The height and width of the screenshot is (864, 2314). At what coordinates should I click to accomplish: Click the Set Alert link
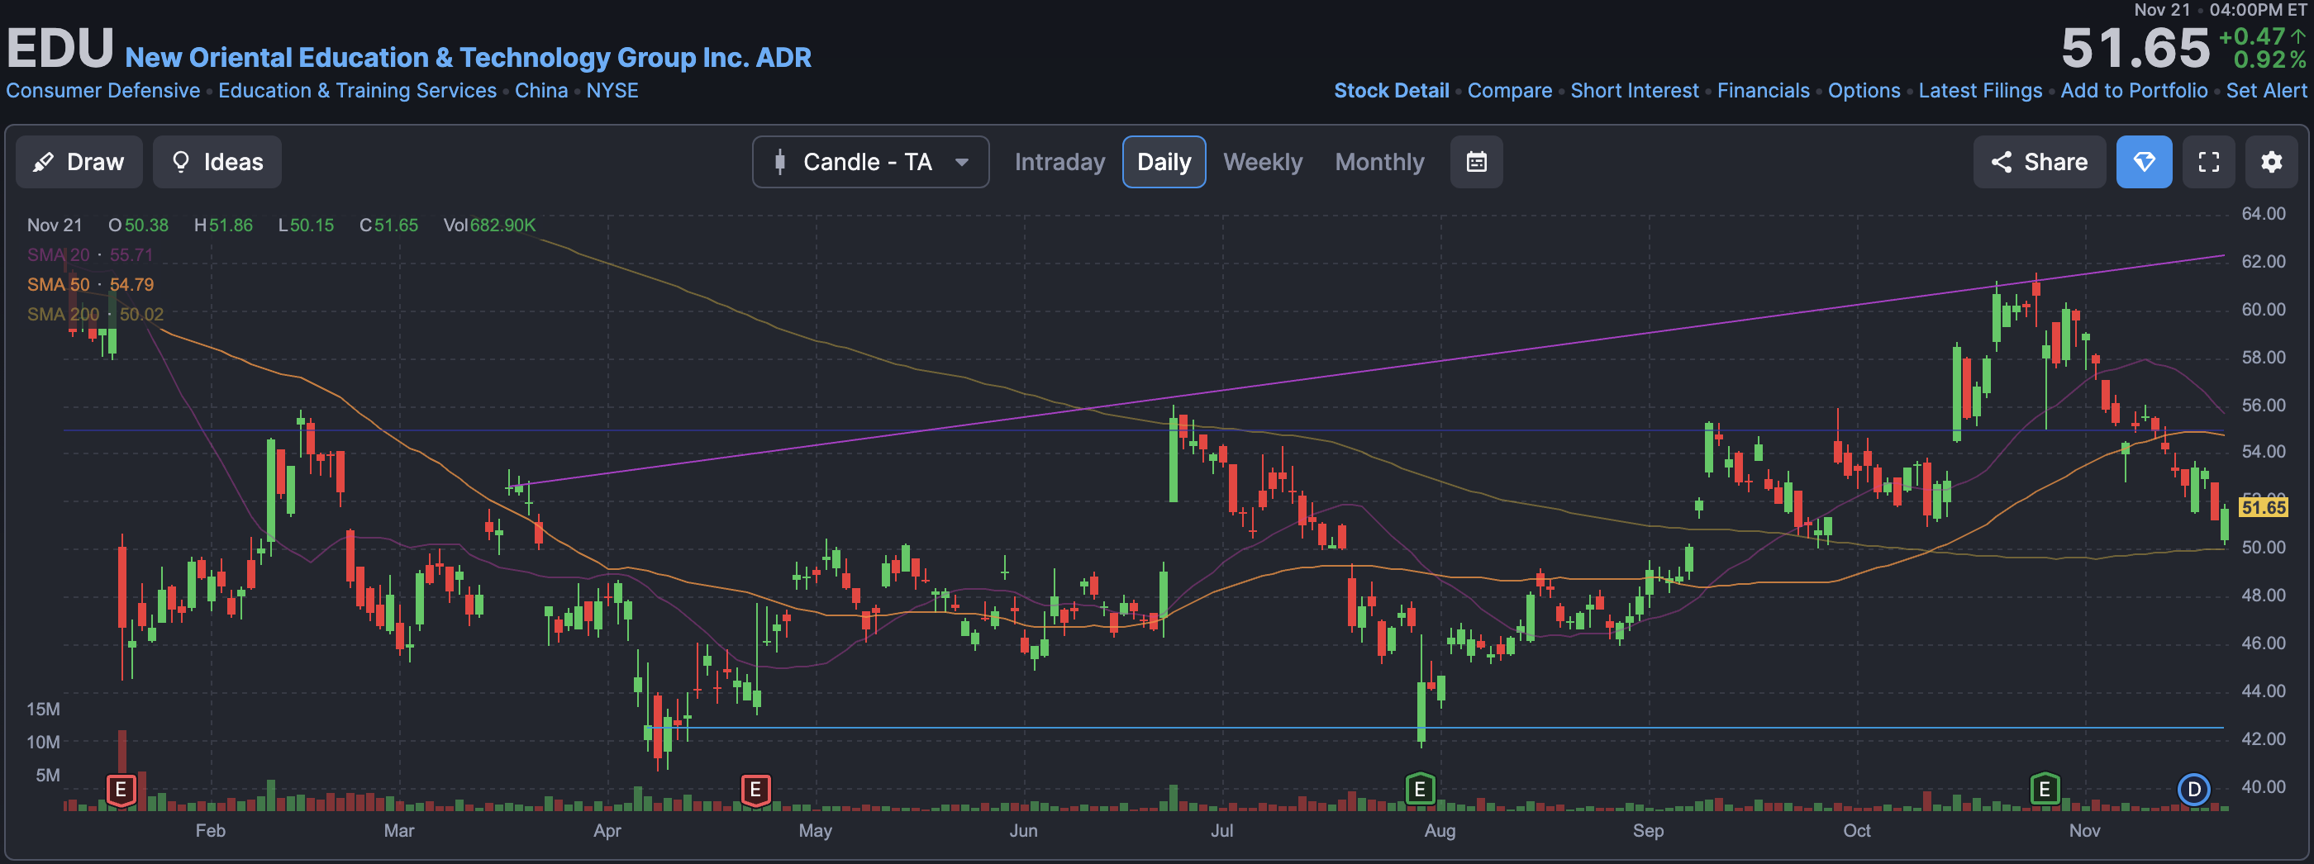coord(2265,91)
